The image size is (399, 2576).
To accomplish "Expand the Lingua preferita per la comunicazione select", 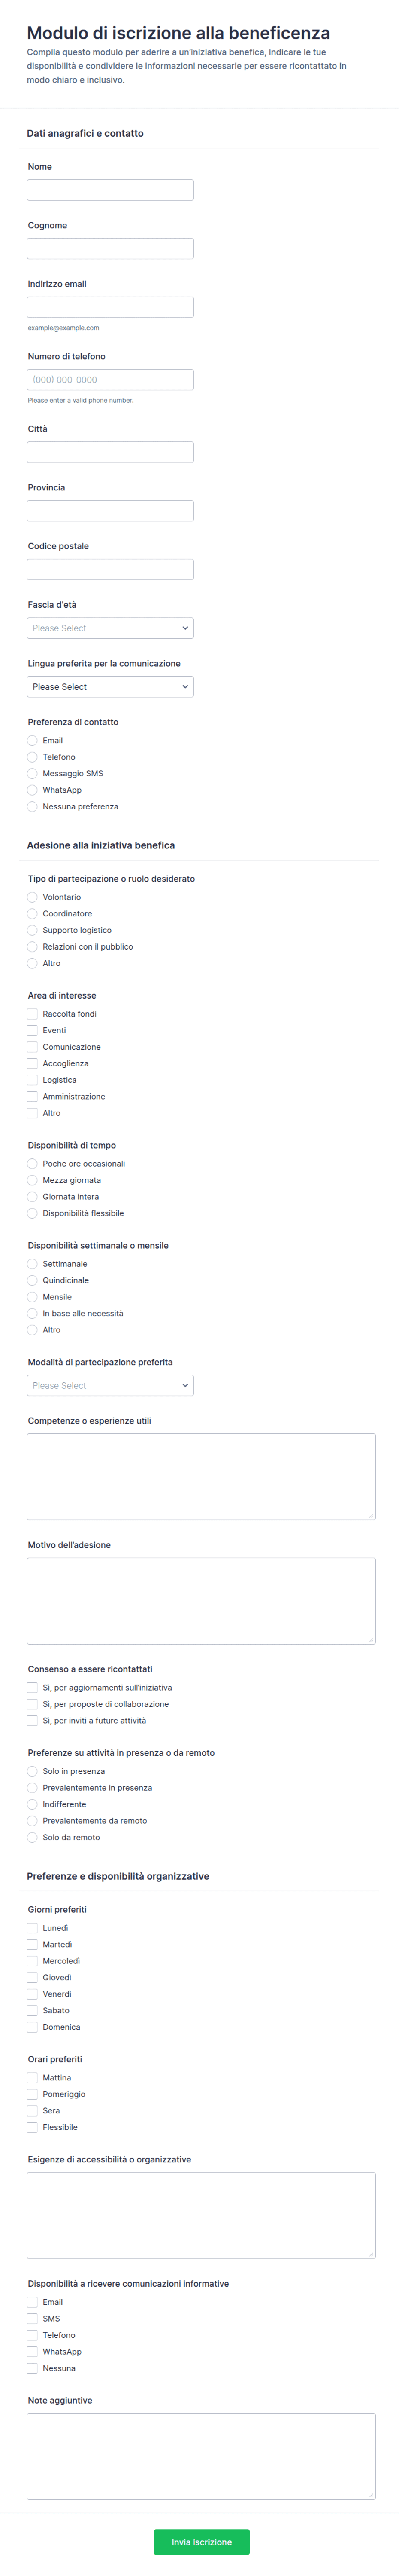I will (110, 687).
